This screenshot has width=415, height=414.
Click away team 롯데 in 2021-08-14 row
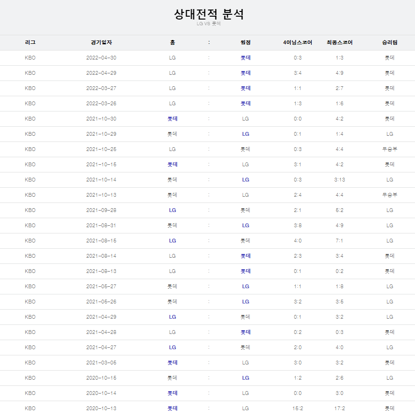pos(245,256)
